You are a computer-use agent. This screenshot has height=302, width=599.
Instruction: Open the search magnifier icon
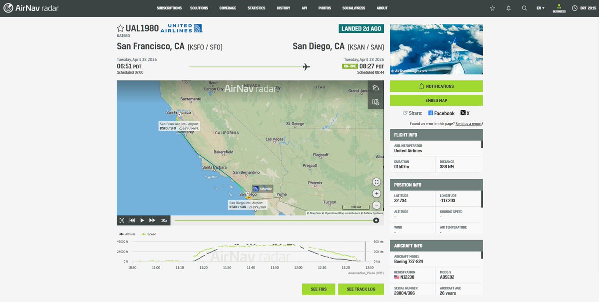[524, 8]
